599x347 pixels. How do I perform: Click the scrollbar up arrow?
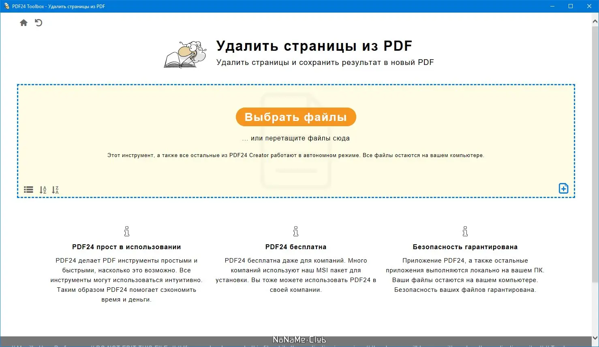595,21
